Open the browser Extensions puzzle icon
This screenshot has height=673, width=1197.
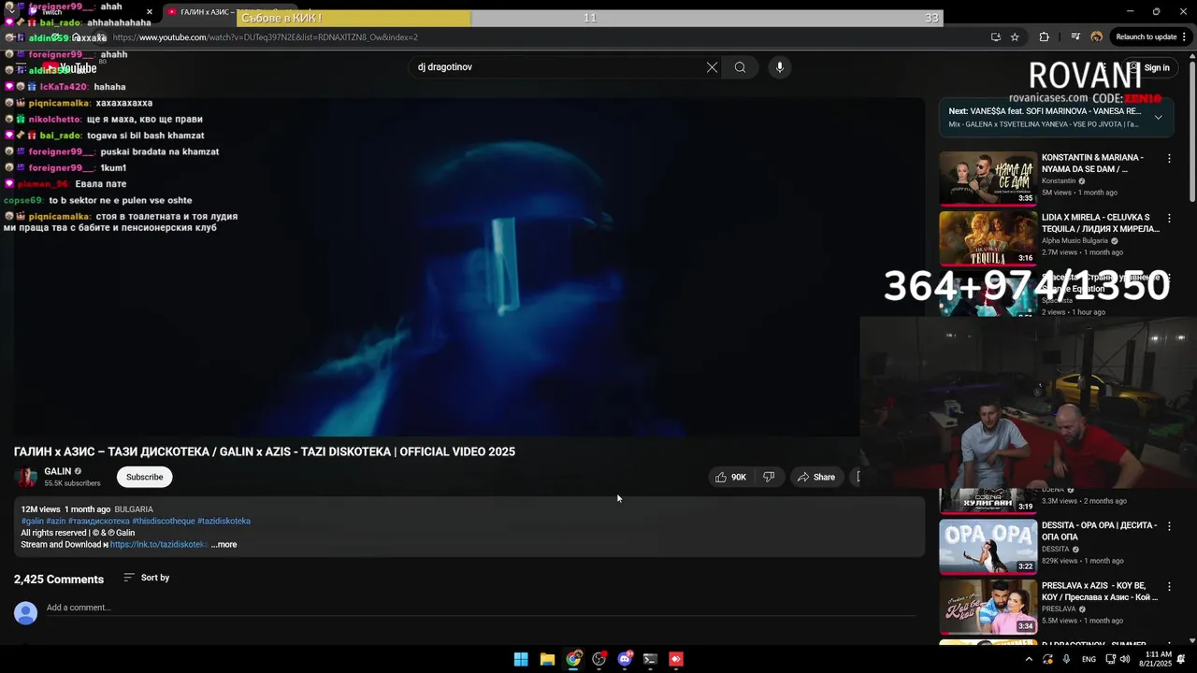(1044, 37)
